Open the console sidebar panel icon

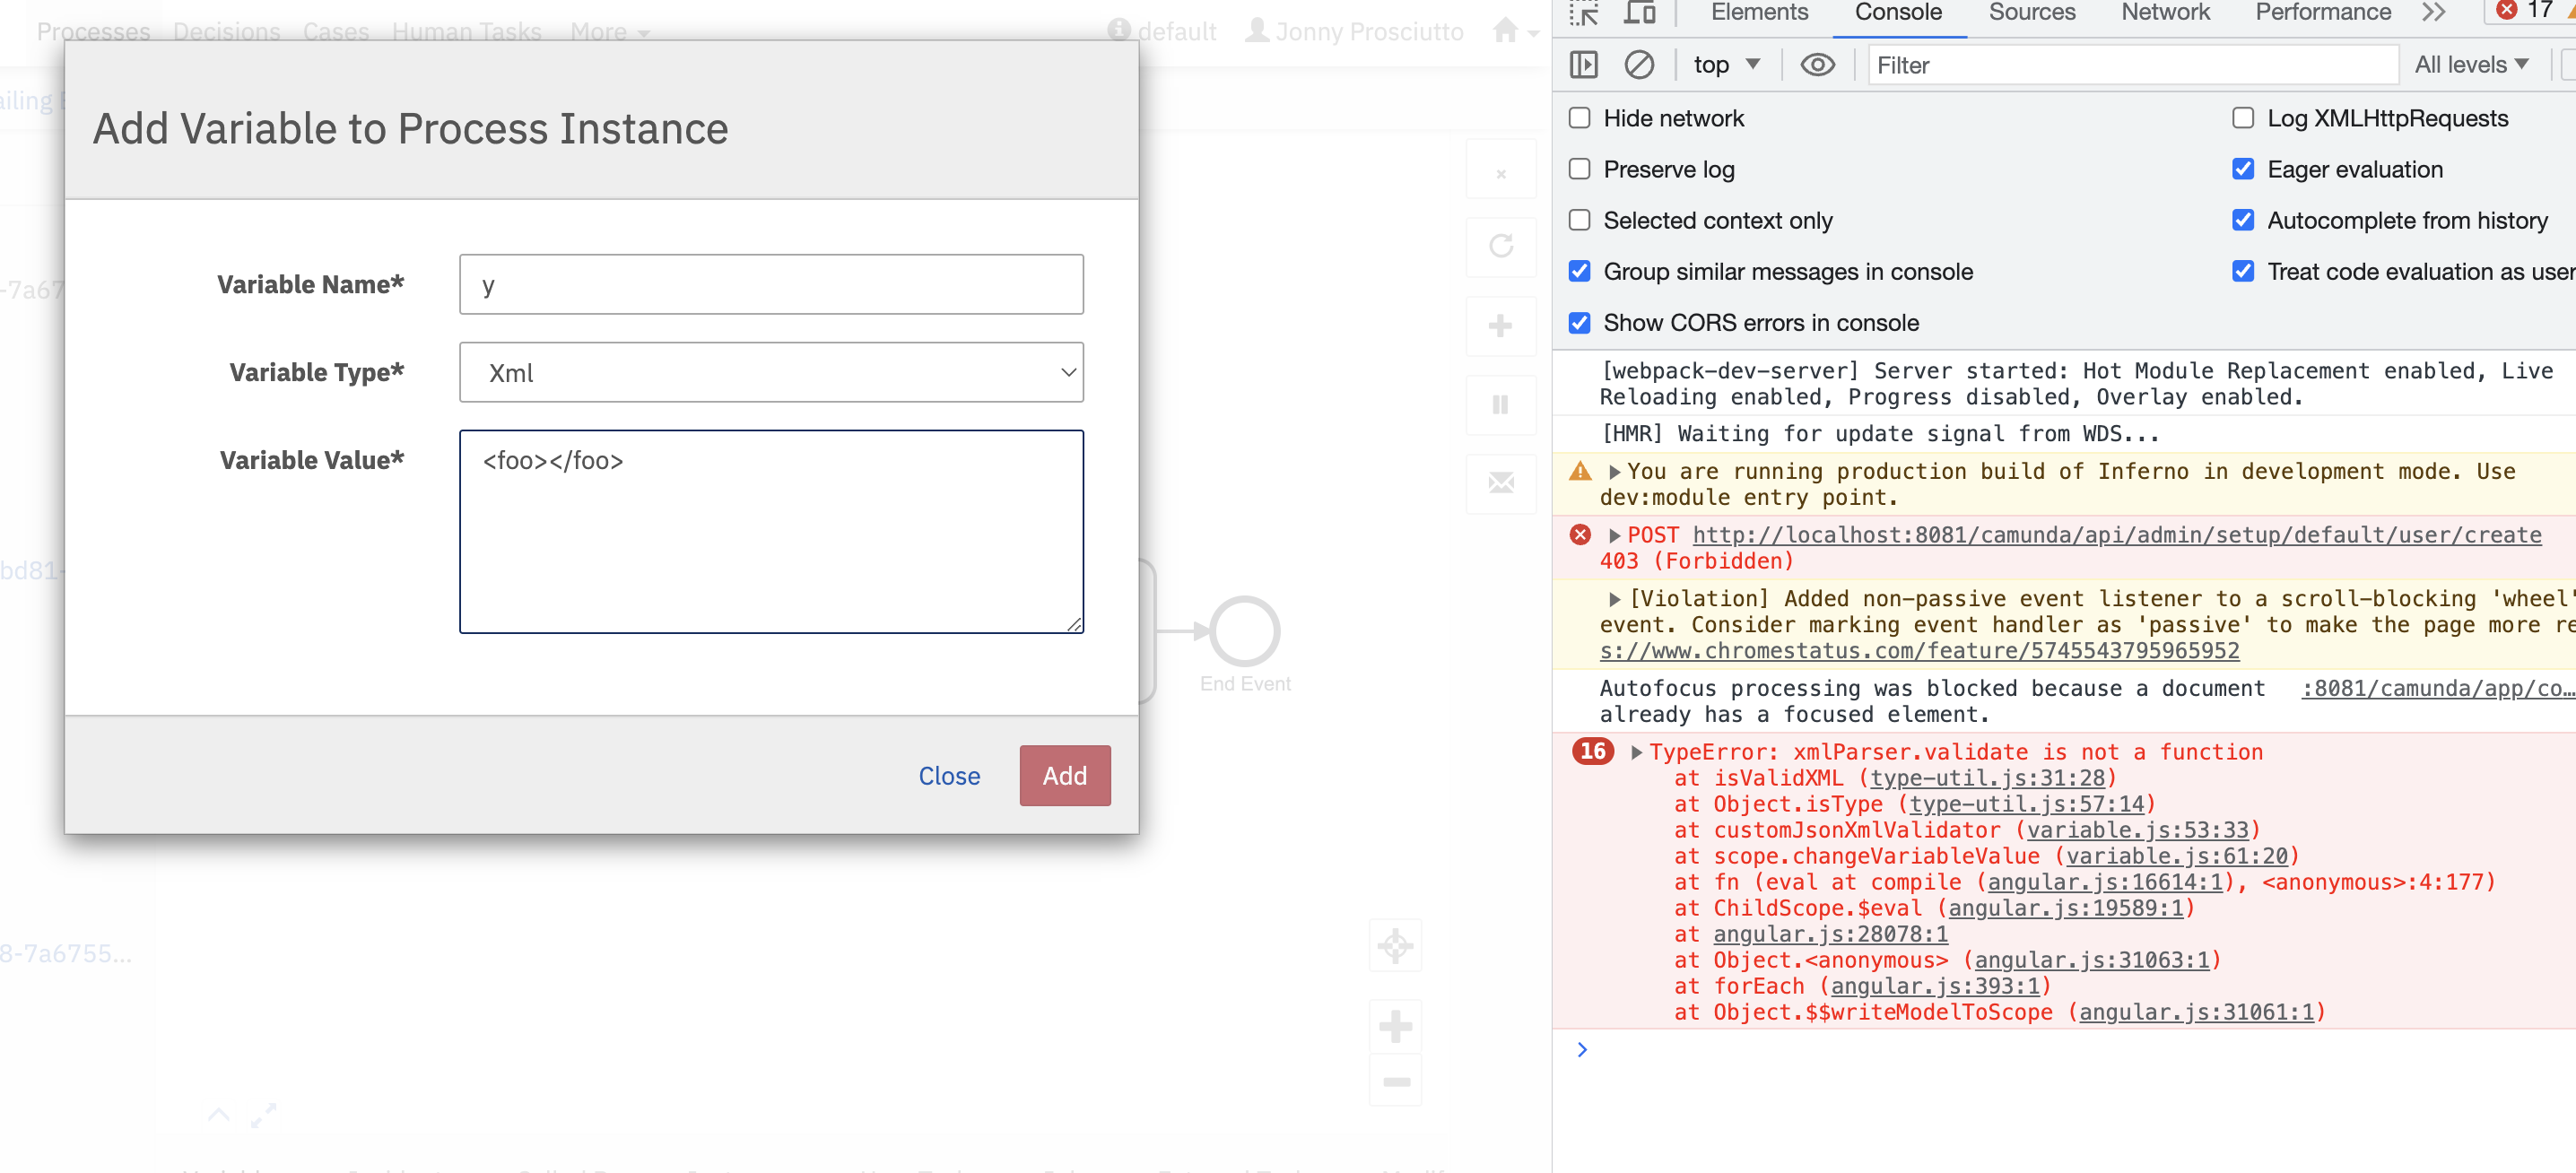(x=1585, y=64)
